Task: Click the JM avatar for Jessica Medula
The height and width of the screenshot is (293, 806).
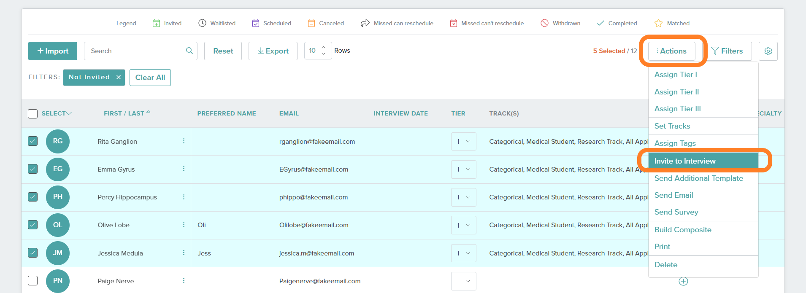Action: 58,253
